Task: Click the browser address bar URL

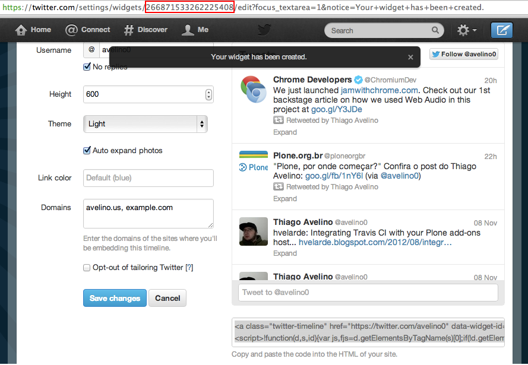Action: [243, 7]
